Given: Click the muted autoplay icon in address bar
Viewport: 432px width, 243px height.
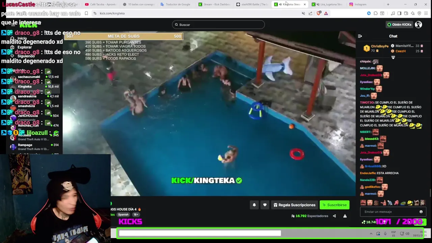Looking at the screenshot, I should pyautogui.click(x=303, y=13).
